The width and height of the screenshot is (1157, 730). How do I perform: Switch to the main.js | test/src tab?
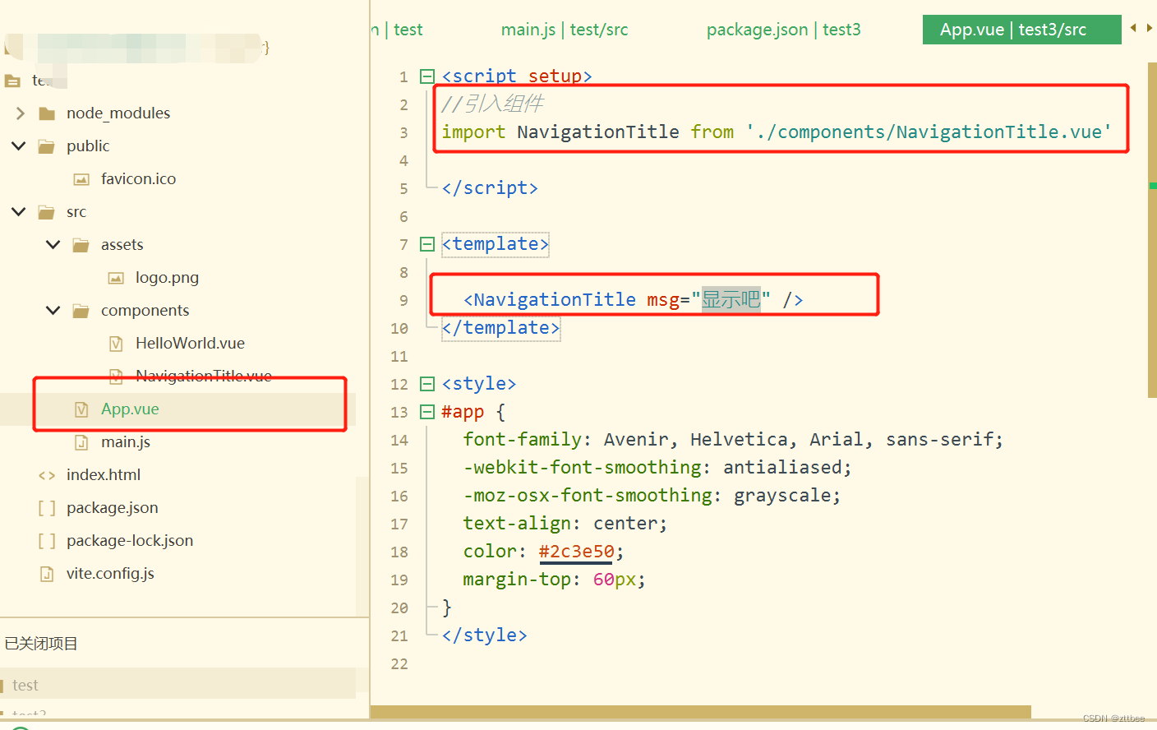[565, 30]
